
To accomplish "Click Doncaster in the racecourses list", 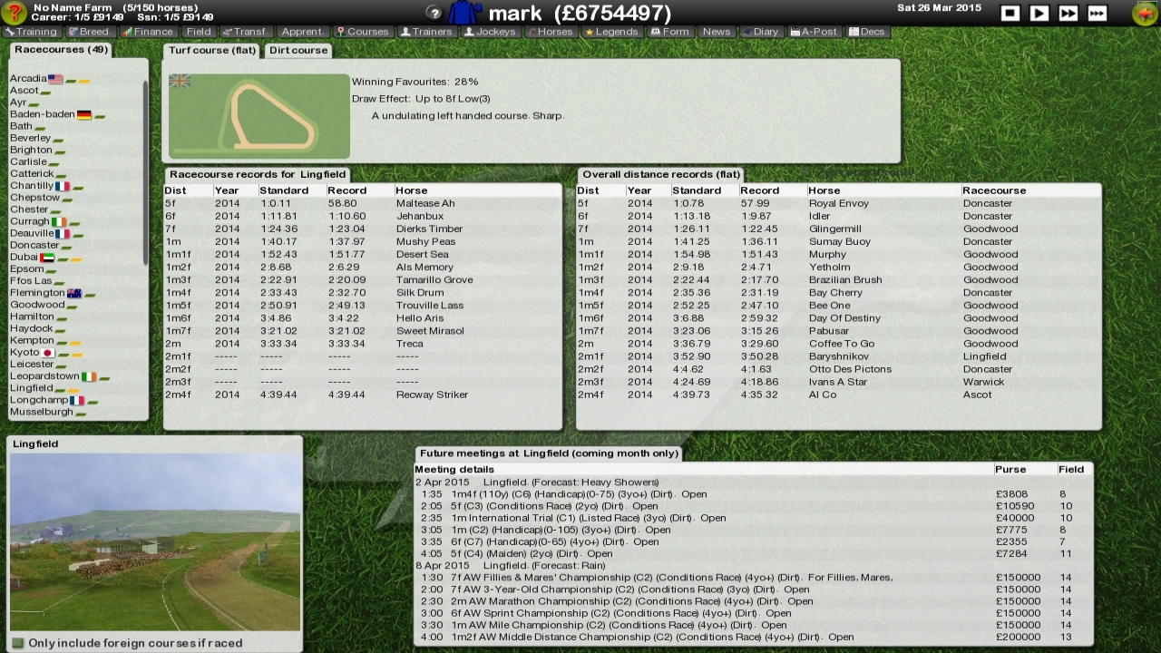I will tap(36, 244).
